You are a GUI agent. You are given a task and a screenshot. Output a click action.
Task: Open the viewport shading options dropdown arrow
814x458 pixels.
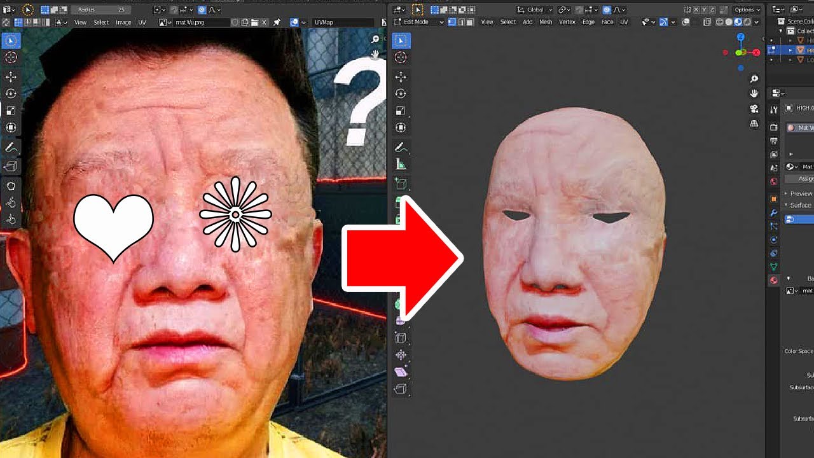point(756,22)
